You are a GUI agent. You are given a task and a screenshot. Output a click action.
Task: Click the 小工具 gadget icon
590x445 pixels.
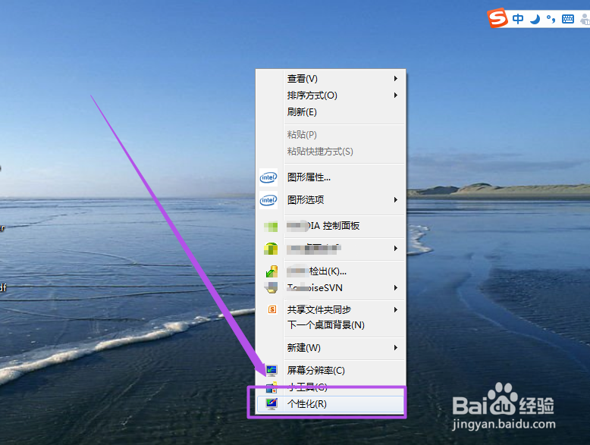pos(271,387)
